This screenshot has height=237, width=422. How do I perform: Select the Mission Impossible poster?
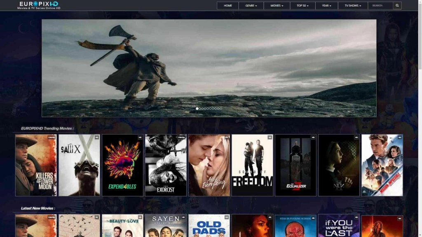pyautogui.click(x=382, y=164)
